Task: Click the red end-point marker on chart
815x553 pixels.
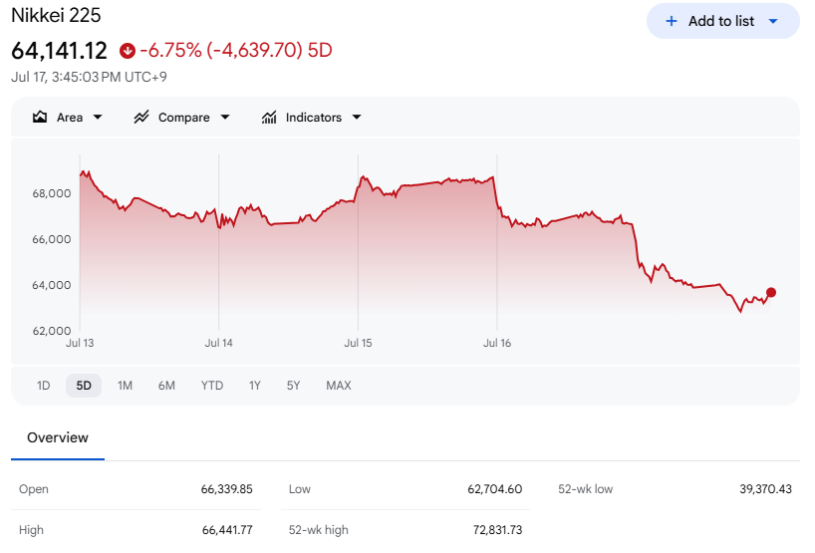Action: pos(771,293)
